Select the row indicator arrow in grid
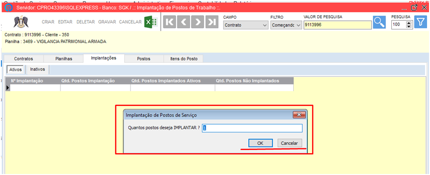This screenshot has width=430, height=175. [x=8, y=87]
